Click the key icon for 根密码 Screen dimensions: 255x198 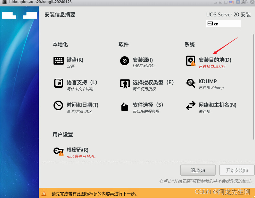pyautogui.click(x=59, y=151)
